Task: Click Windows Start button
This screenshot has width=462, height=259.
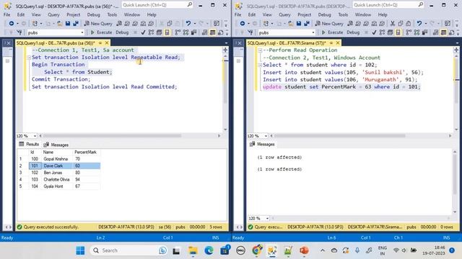Action: 80,250
